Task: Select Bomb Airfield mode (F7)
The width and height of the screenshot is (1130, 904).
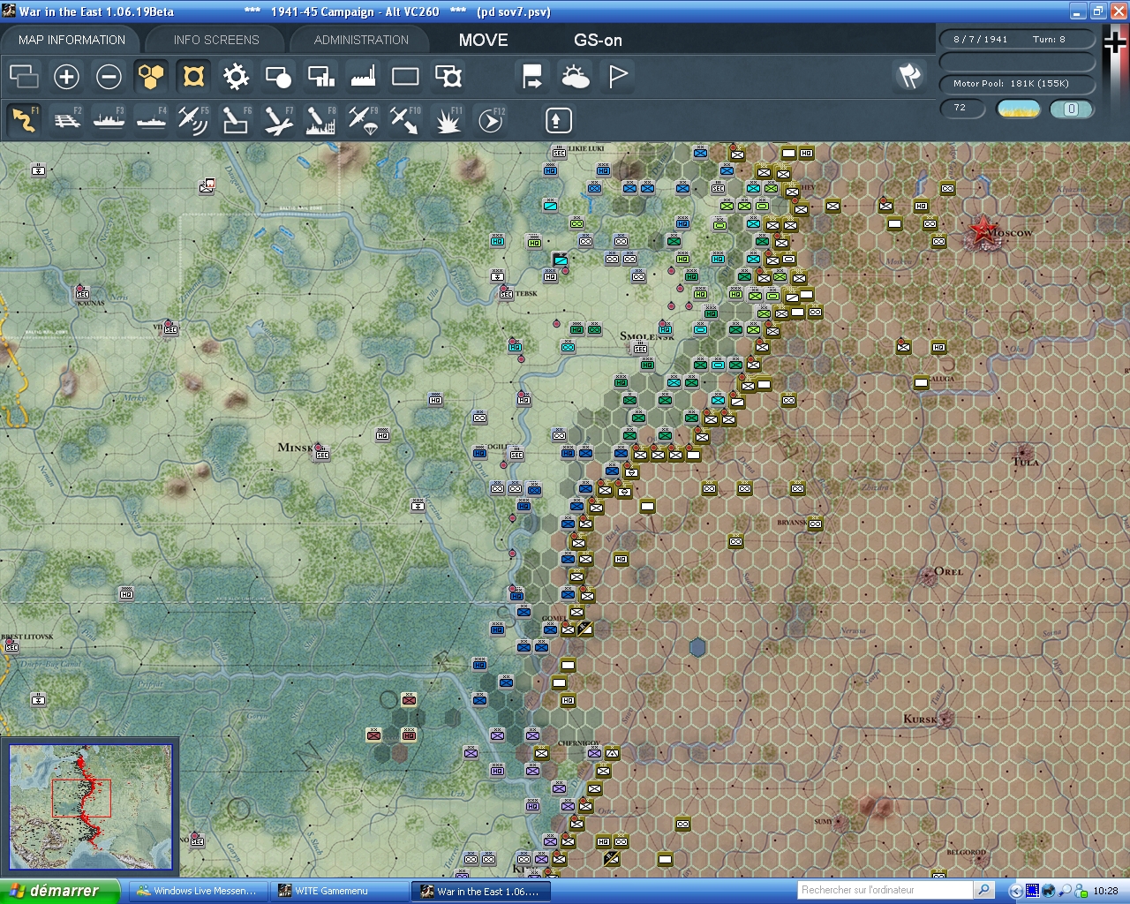Action: 278,120
